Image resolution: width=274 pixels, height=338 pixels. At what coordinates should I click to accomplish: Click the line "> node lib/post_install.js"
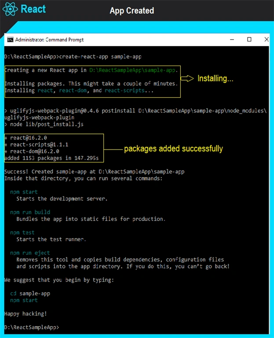44,125
